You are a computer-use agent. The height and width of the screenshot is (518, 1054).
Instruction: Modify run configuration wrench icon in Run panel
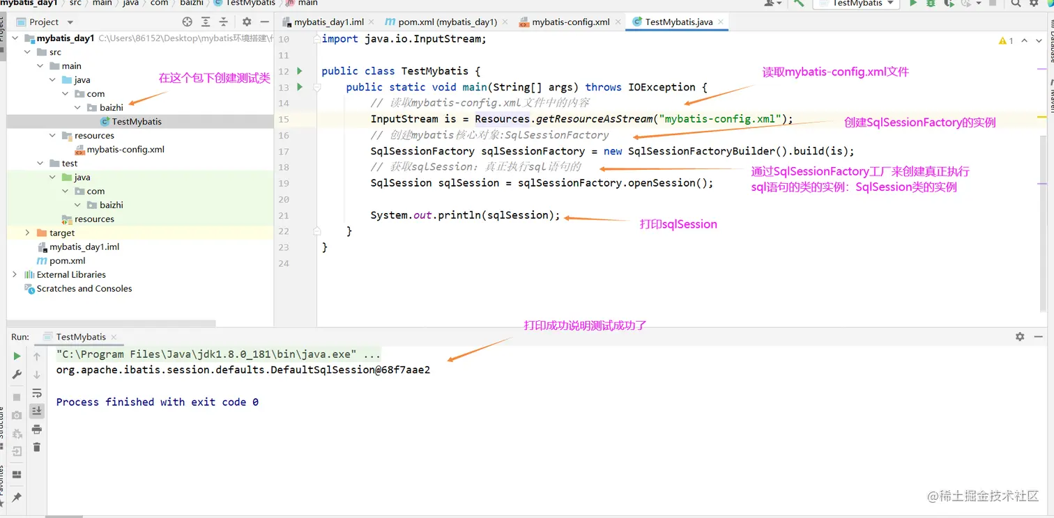pyautogui.click(x=17, y=375)
